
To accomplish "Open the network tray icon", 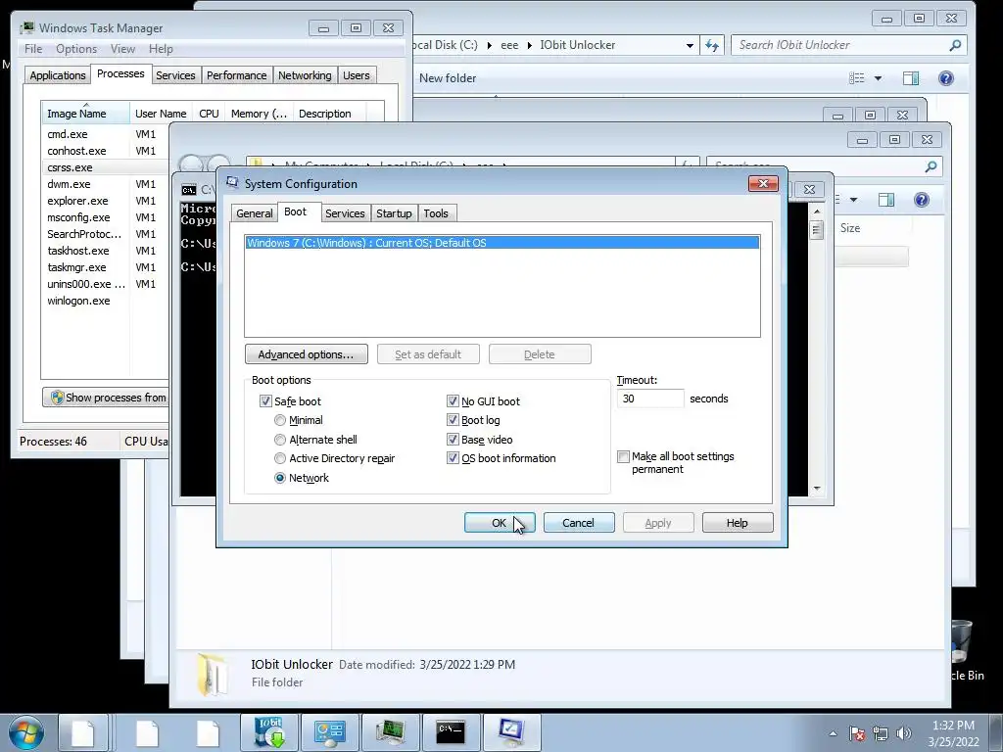I will coord(881,733).
